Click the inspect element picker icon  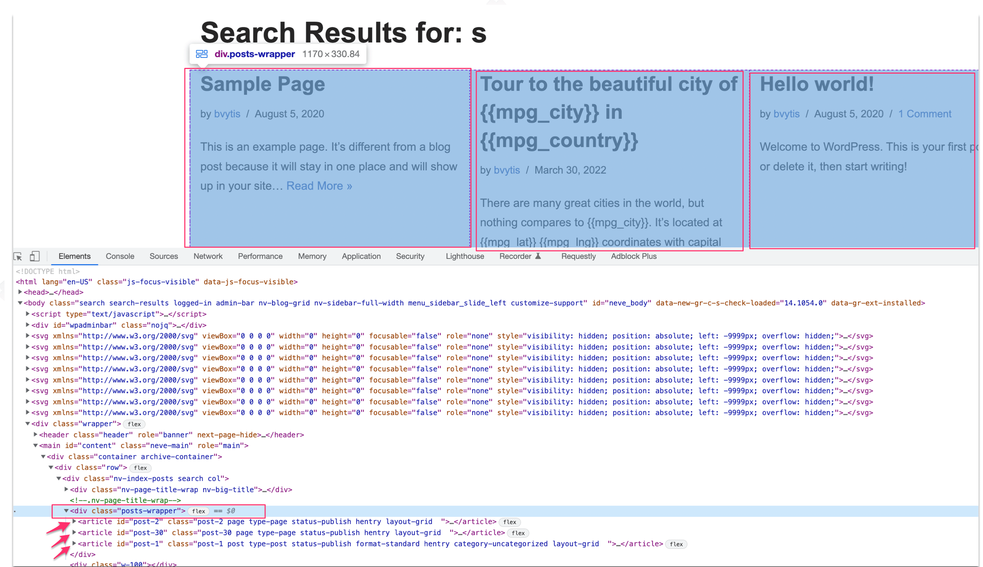point(17,256)
